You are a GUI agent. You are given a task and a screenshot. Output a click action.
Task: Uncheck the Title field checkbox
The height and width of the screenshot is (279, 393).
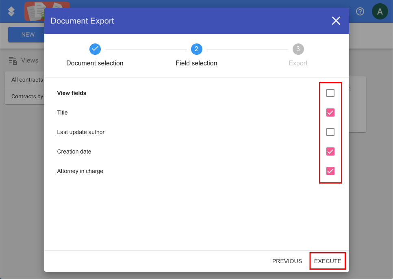point(330,112)
